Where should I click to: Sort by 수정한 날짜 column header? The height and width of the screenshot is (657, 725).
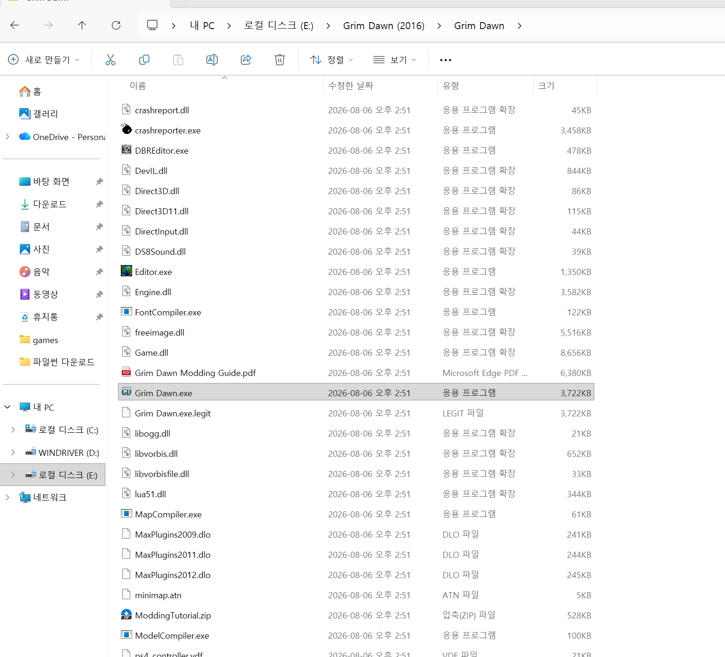click(351, 86)
